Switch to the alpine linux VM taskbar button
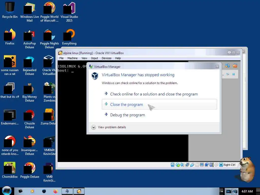 (79, 191)
